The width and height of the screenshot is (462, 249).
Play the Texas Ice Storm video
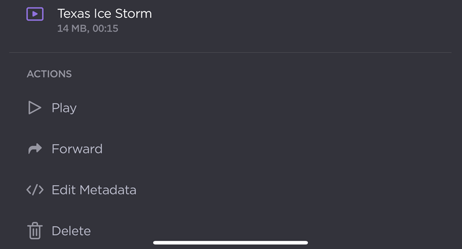[64, 108]
